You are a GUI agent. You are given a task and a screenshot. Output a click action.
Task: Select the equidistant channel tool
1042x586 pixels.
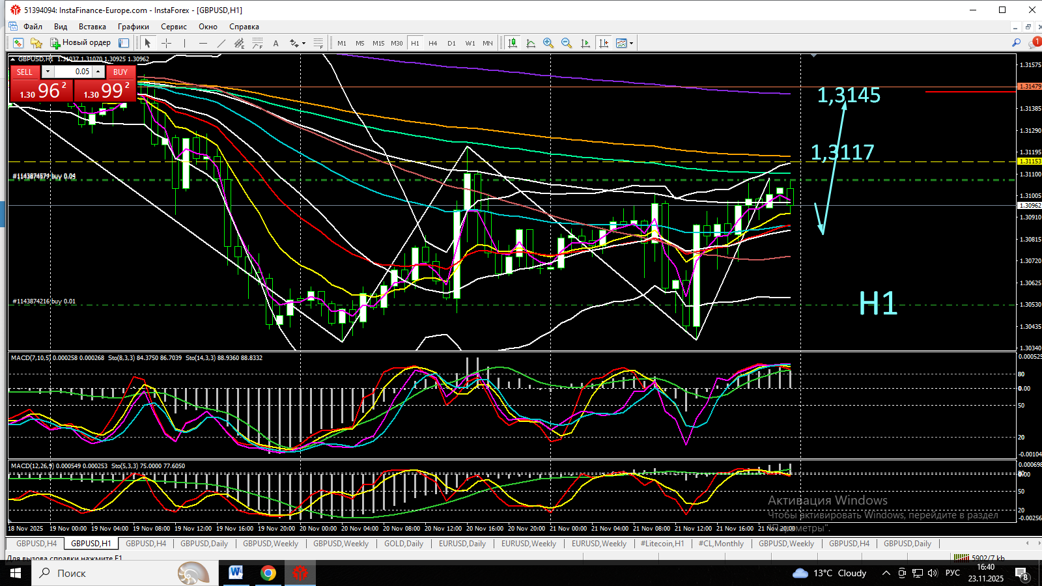239,43
